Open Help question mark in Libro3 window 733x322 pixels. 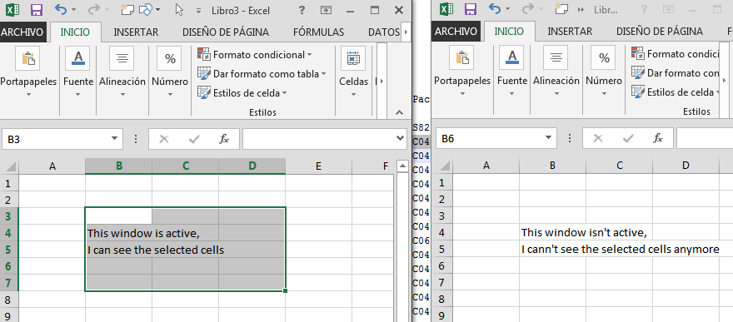pos(302,10)
